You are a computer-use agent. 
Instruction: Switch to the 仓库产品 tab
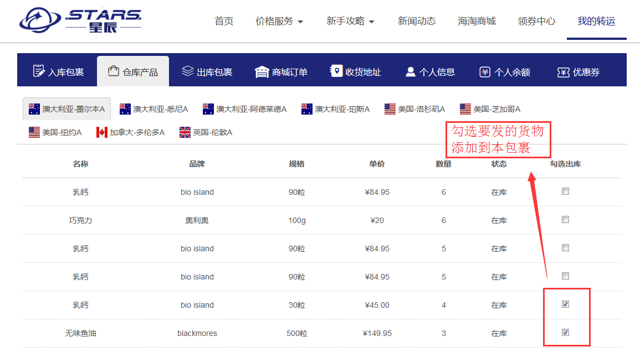coord(133,71)
